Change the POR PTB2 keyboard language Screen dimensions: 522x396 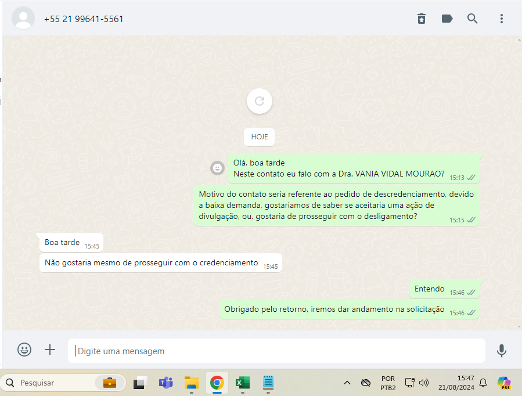click(x=388, y=383)
